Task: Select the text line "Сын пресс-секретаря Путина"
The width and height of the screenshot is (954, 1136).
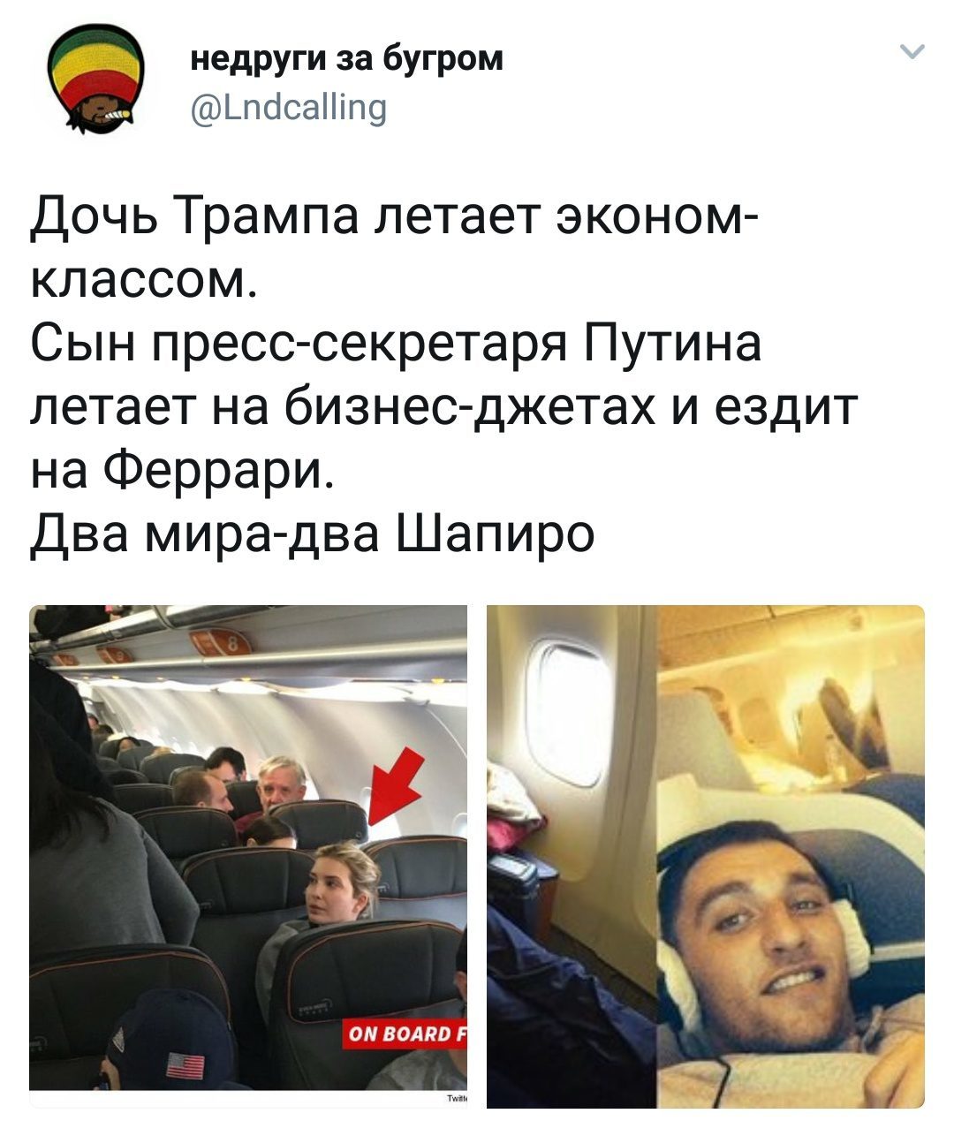Action: [396, 345]
